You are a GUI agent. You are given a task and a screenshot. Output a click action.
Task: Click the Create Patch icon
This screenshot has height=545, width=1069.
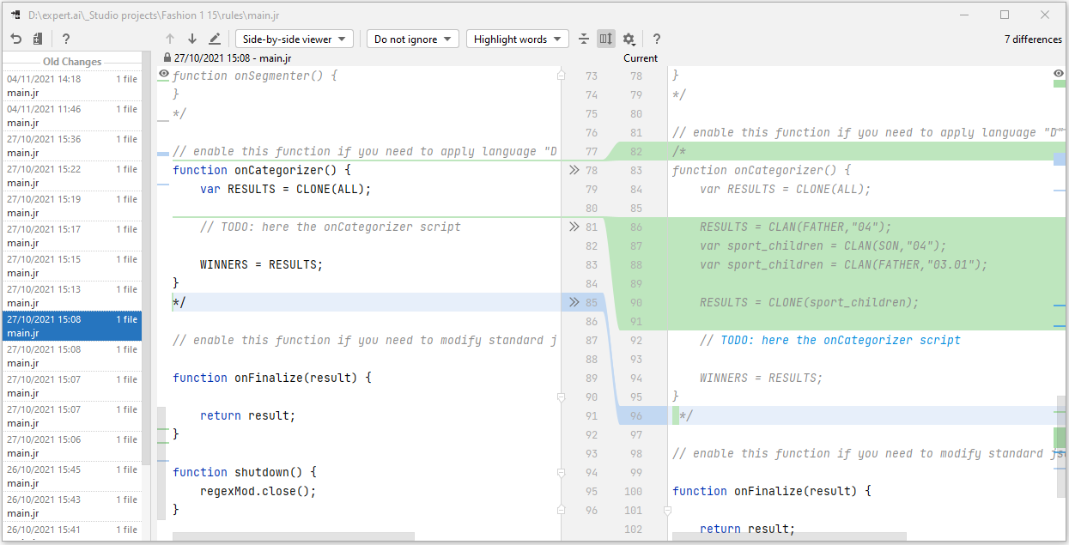tap(38, 39)
